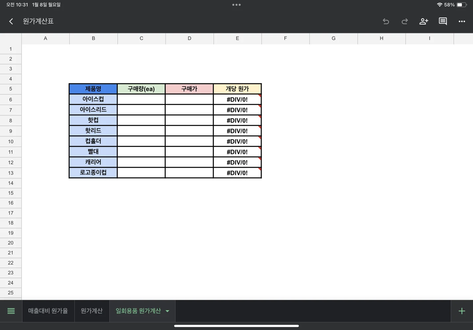Tap the battery status icon
The width and height of the screenshot is (473, 330).
click(x=462, y=5)
